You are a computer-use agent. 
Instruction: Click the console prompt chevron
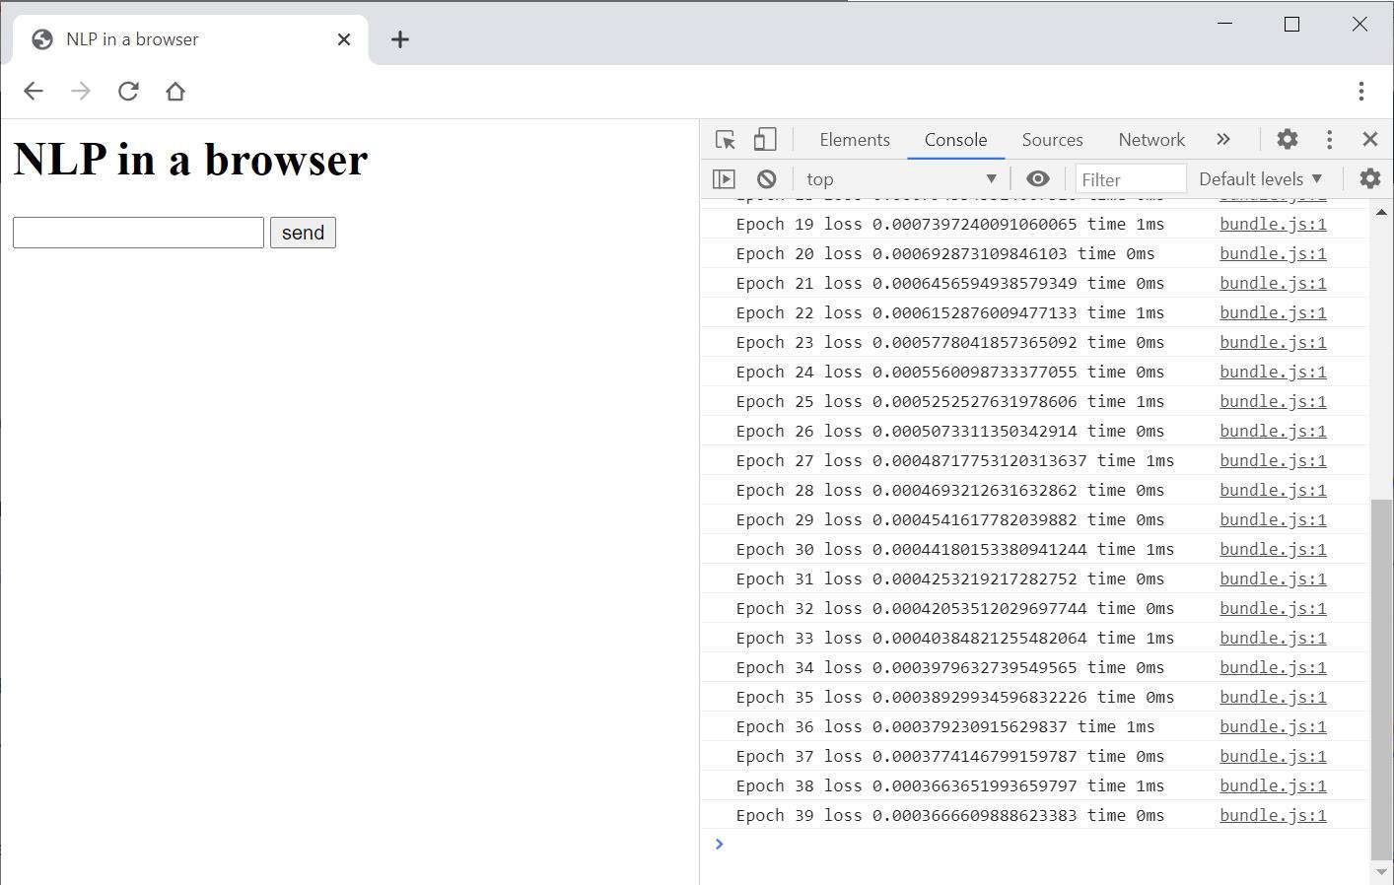[x=720, y=844]
